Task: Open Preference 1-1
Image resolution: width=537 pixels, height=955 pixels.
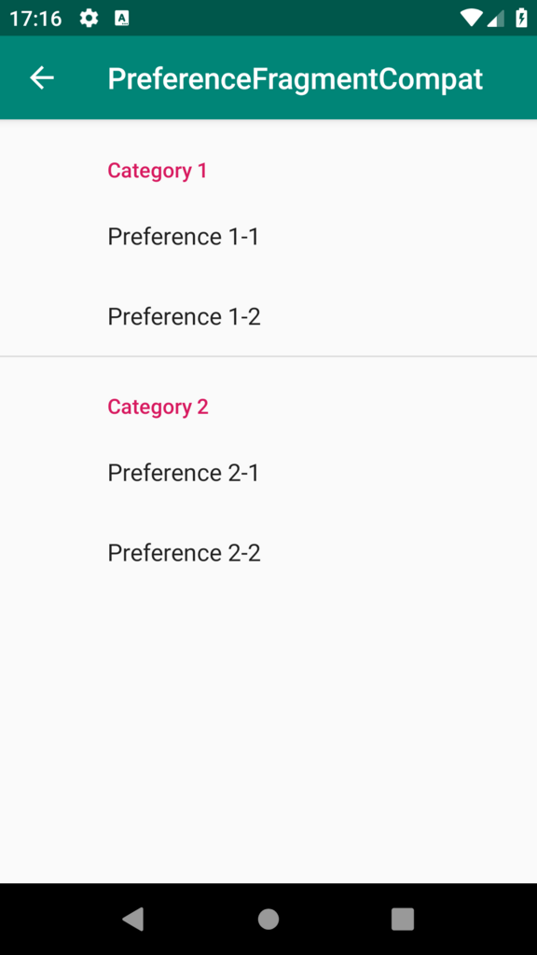Action: (x=183, y=236)
